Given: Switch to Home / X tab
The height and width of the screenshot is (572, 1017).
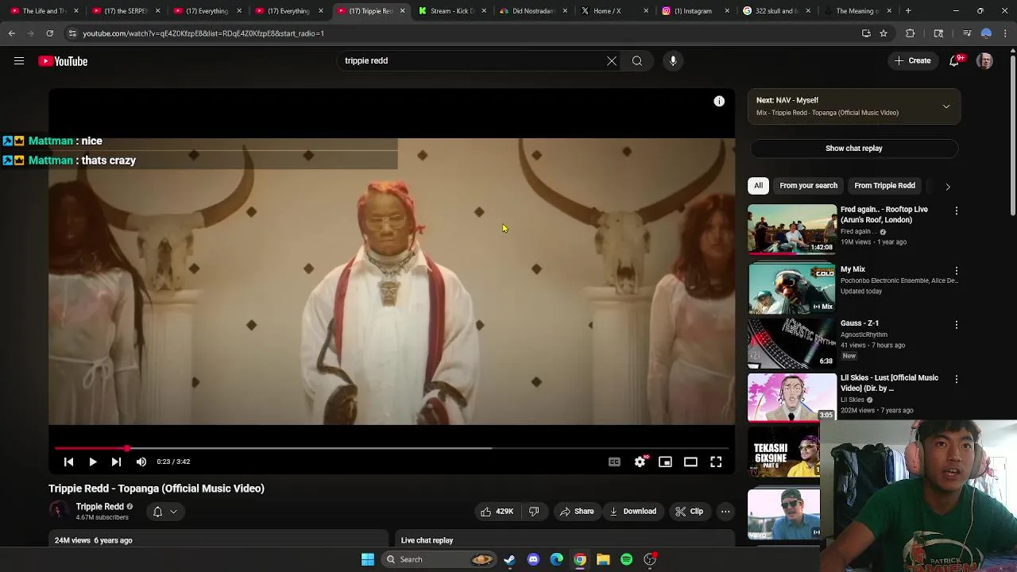Looking at the screenshot, I should tap(613, 11).
